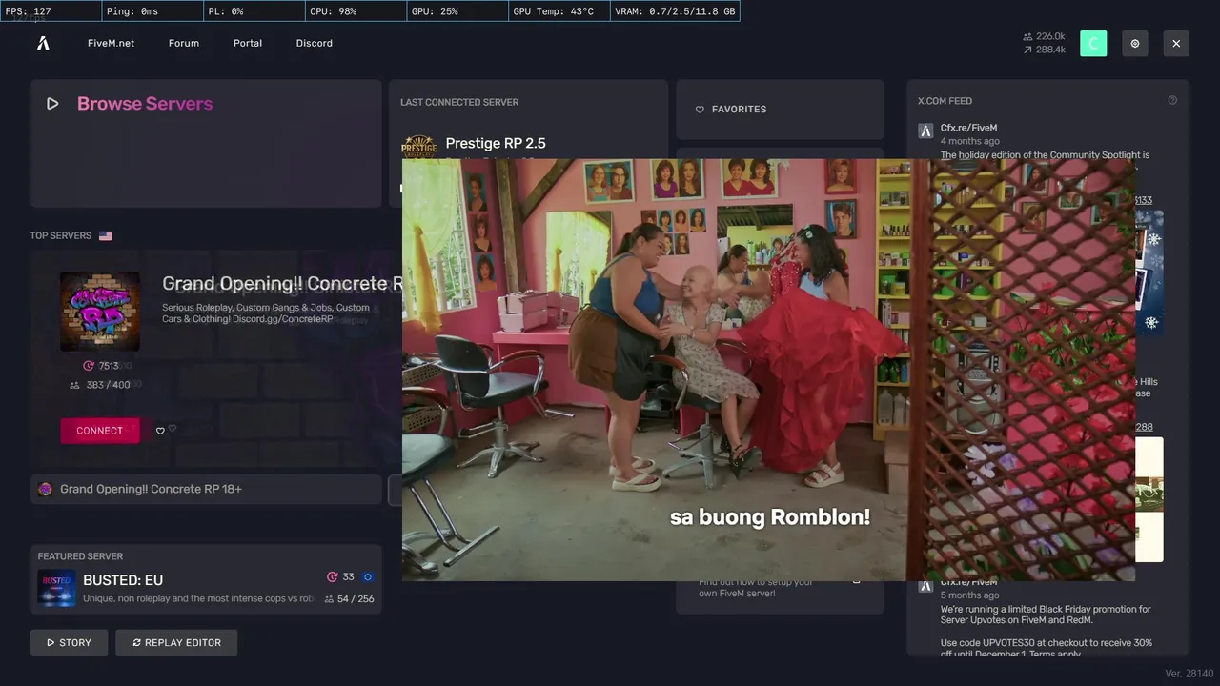Click the 'Find out how to setup your own FiveM server' text
Image resolution: width=1220 pixels, height=686 pixels.
(756, 587)
